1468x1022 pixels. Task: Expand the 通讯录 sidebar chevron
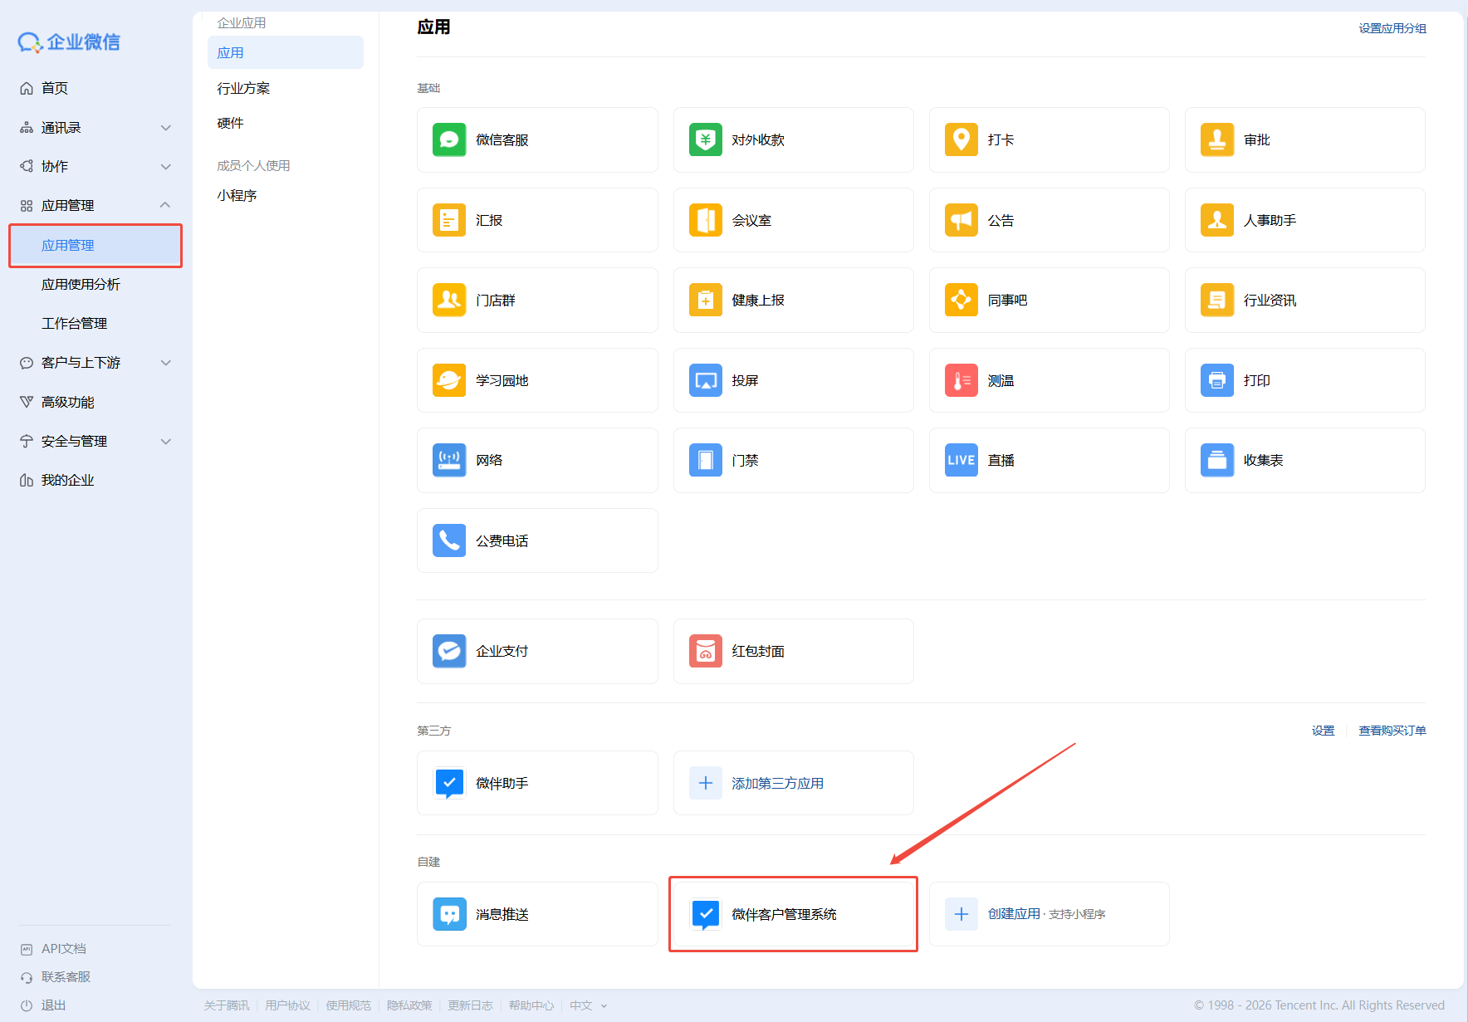tap(165, 128)
